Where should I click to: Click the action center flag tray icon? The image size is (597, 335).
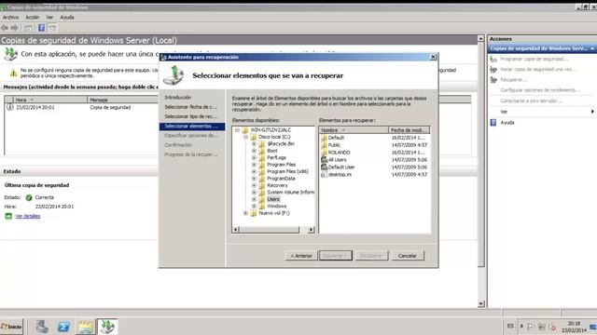coord(531,327)
